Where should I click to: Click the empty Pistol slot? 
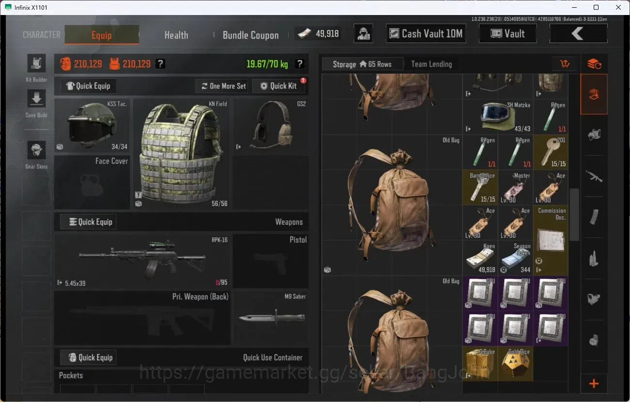tap(271, 262)
